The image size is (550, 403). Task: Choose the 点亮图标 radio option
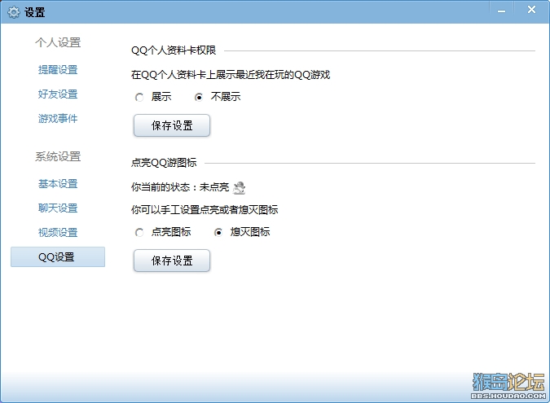point(139,232)
